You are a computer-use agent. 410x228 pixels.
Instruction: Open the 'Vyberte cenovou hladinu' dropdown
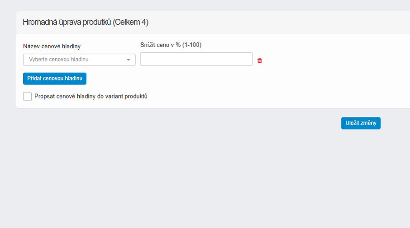(x=79, y=60)
